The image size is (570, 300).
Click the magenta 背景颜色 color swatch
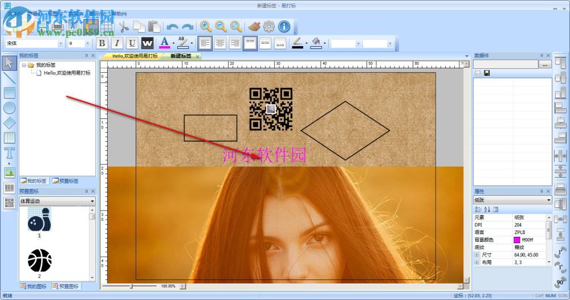[516, 240]
